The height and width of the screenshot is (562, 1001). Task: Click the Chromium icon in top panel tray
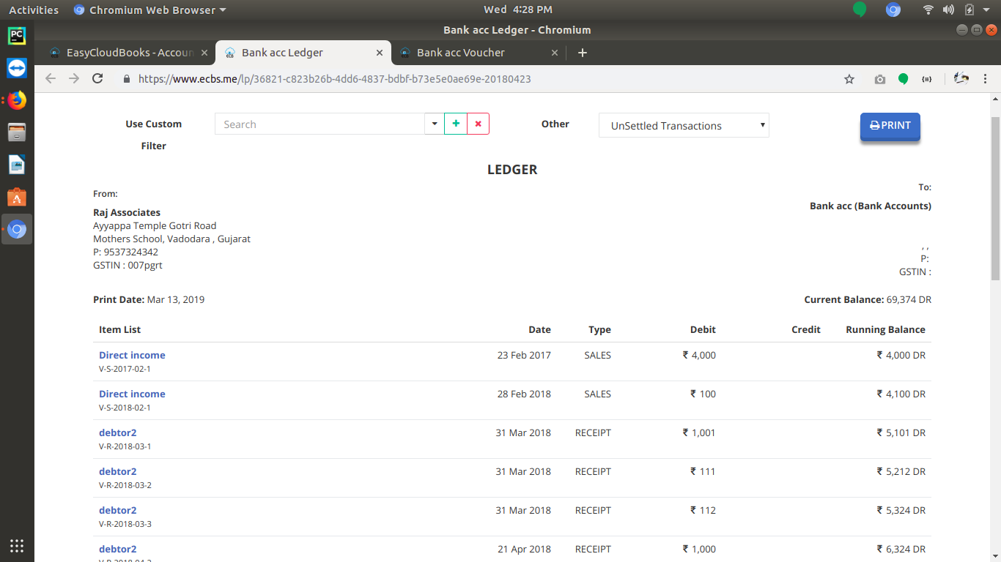[x=893, y=10]
